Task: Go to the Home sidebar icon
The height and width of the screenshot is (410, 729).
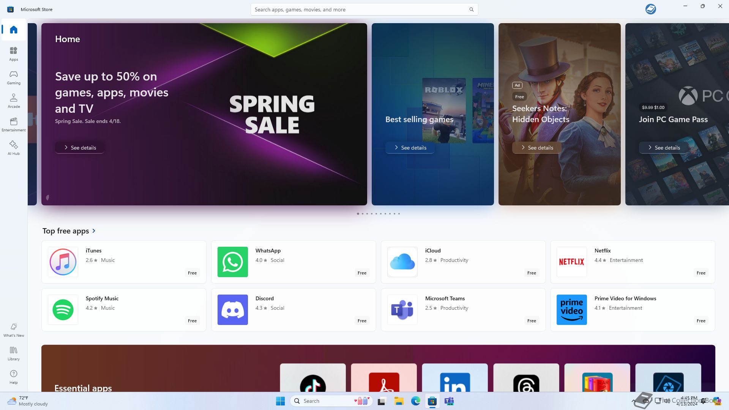Action: point(14,30)
